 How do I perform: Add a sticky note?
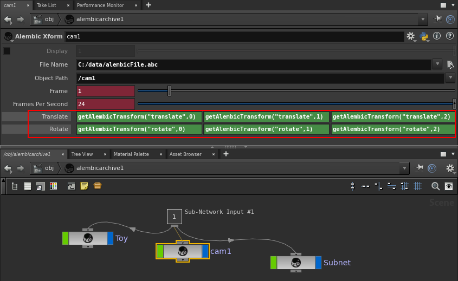pyautogui.click(x=84, y=186)
